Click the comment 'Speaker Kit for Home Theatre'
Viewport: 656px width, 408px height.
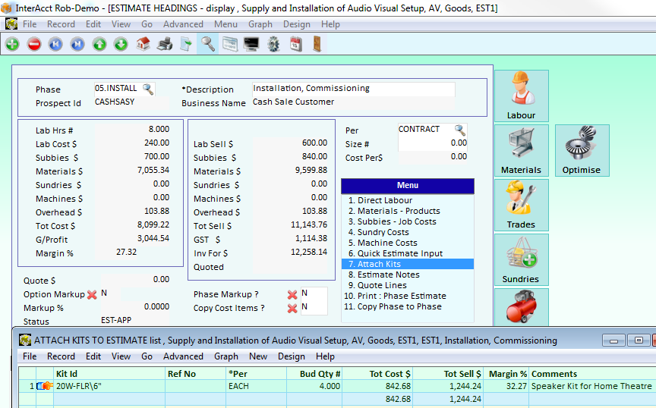point(591,386)
